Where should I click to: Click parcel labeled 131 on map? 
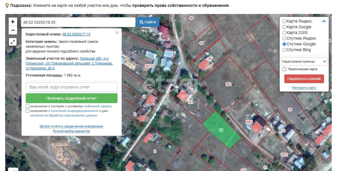(190, 102)
